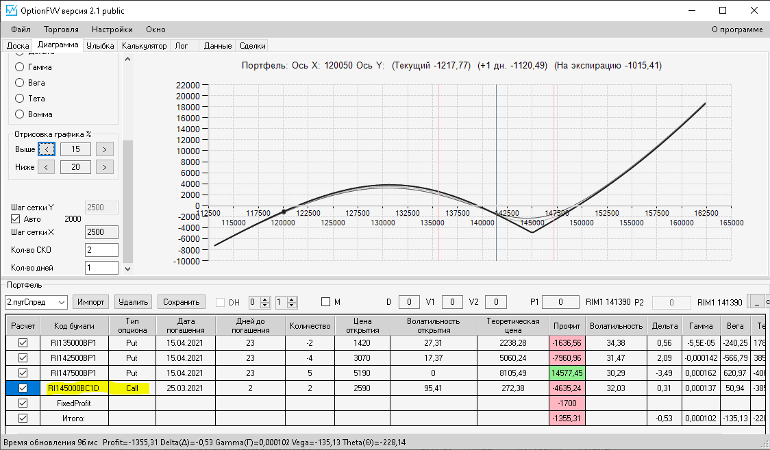Click the Кол-во СКО input field

[101, 250]
